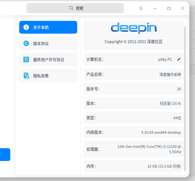The height and width of the screenshot is (181, 195).
Task: Click the processor value 12th Gen Intel i3-12100
Action: click(x=149, y=149)
